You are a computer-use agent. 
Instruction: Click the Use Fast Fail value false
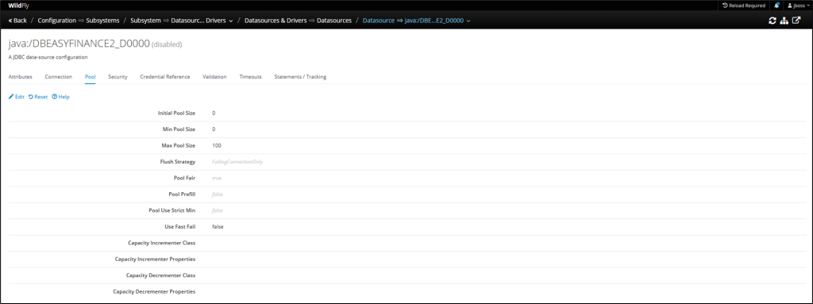(x=218, y=227)
